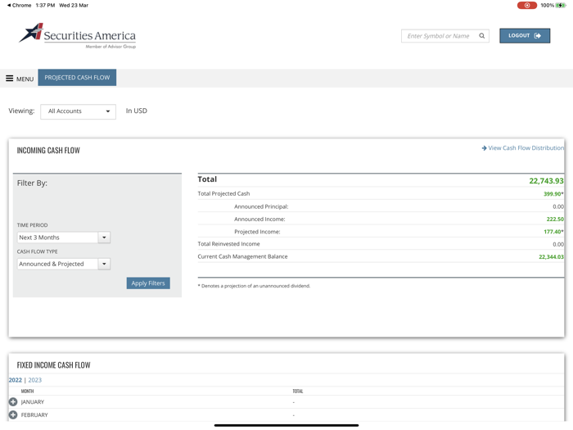The width and height of the screenshot is (573, 430).
Task: Click Current Cash Management Balance 22,344.03
Action: point(551,257)
